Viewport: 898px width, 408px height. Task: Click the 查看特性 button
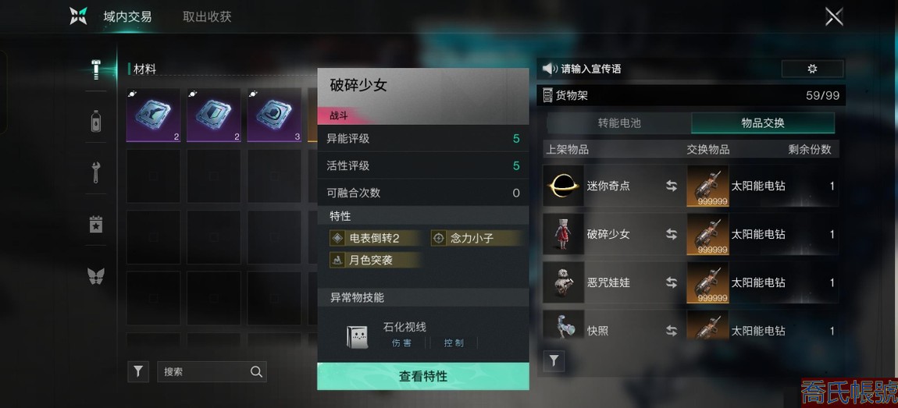(x=423, y=376)
